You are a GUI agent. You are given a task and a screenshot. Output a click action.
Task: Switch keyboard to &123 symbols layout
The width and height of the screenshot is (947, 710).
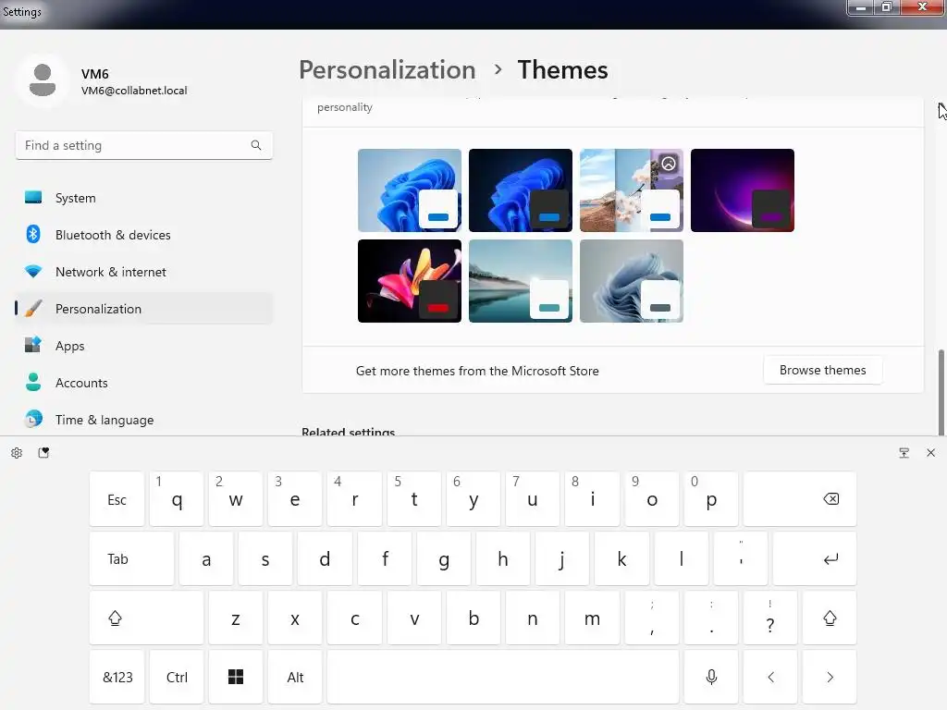click(117, 677)
